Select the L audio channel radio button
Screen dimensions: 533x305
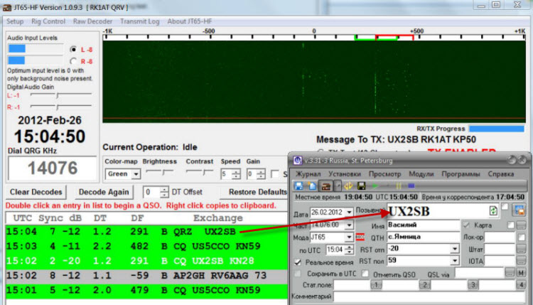pyautogui.click(x=73, y=49)
